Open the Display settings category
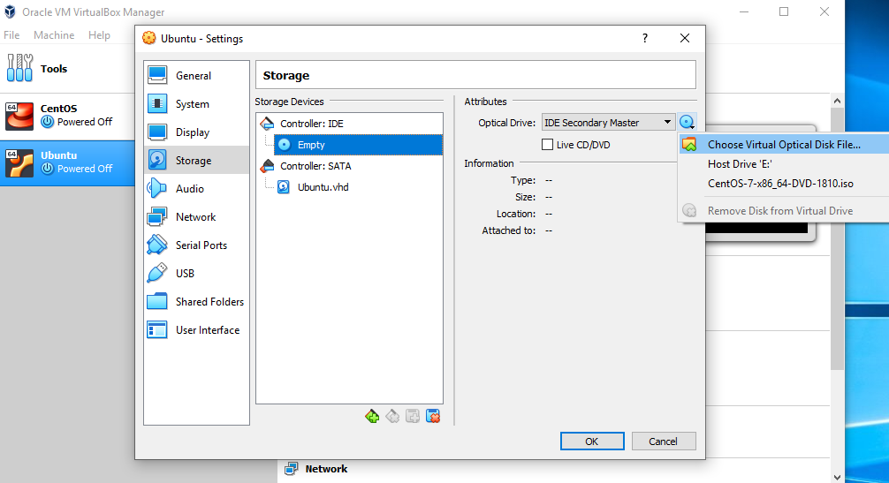This screenshot has width=889, height=483. click(196, 132)
